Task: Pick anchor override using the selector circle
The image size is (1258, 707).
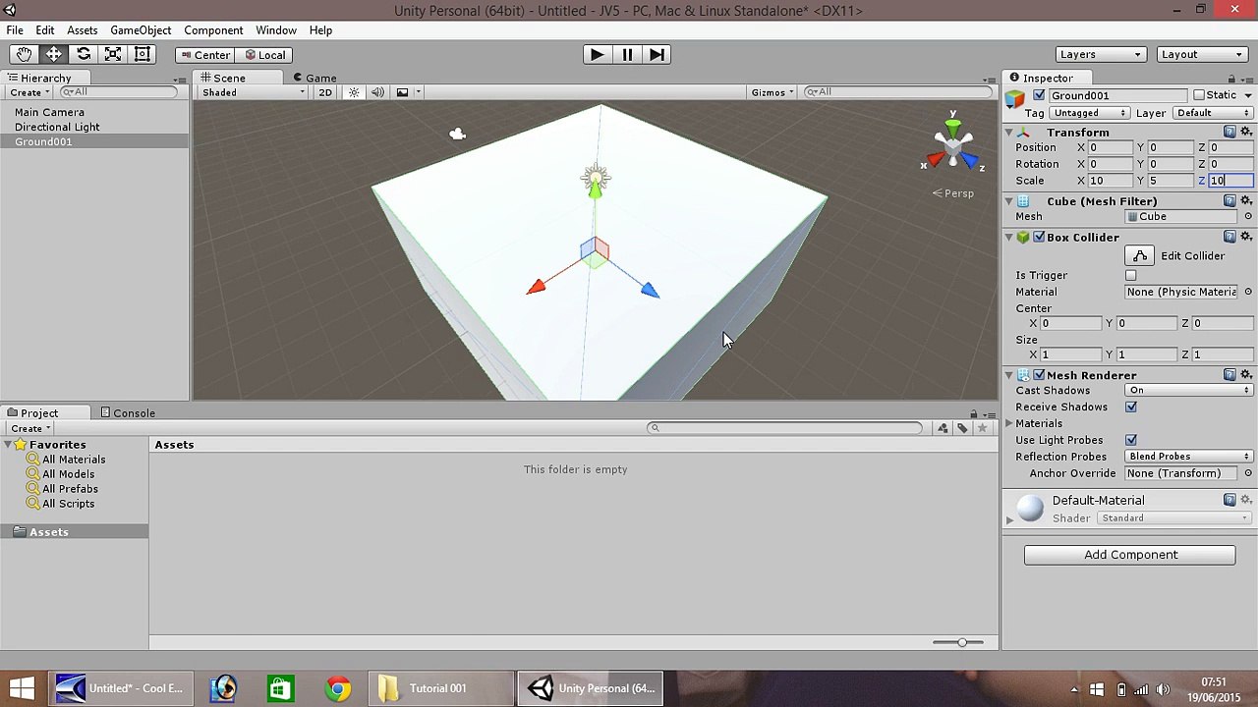Action: (x=1248, y=473)
